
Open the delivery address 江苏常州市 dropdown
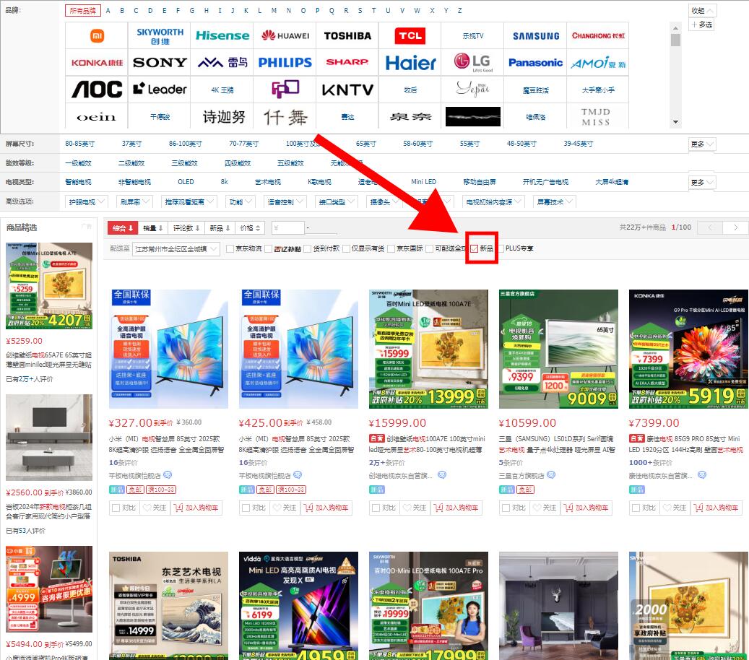coord(176,249)
